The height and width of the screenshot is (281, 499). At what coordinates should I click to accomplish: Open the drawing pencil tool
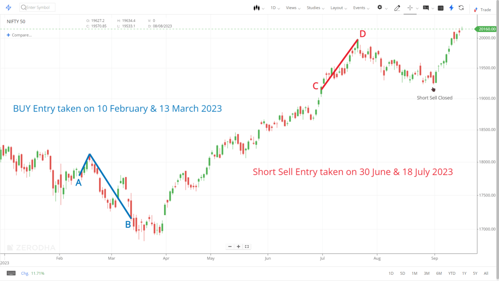click(x=397, y=8)
